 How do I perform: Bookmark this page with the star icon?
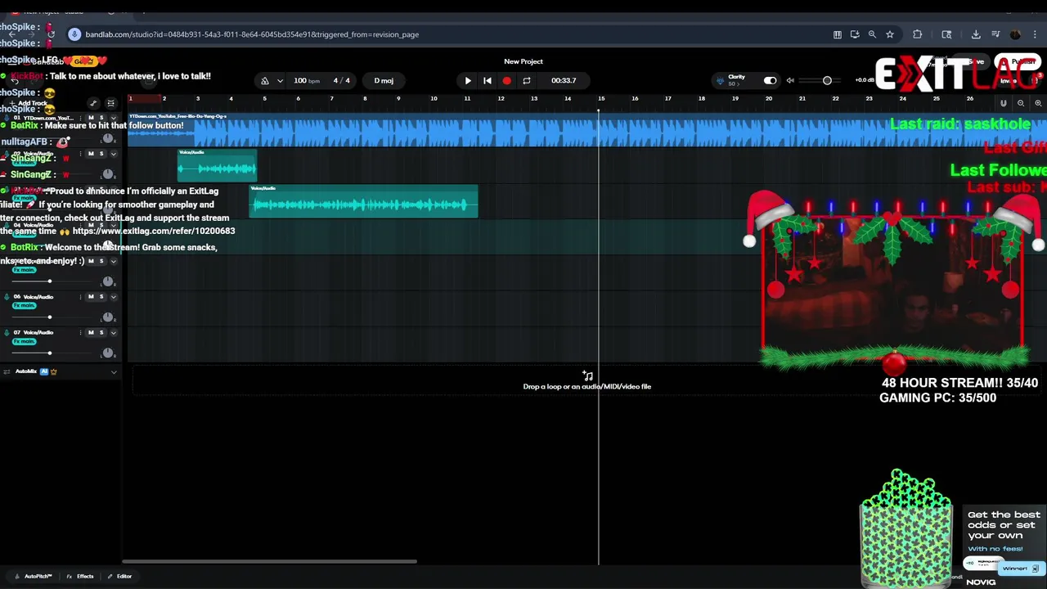pos(890,34)
